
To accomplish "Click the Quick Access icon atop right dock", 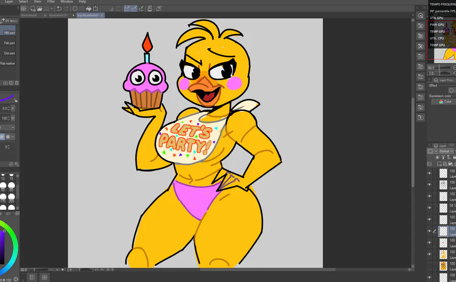I will [x=421, y=16].
